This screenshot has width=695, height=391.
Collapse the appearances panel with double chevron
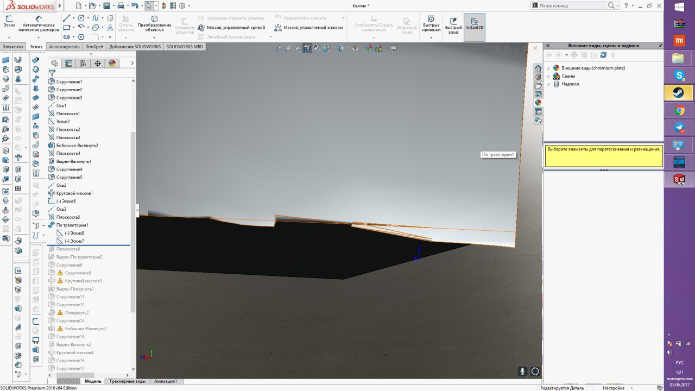pos(548,46)
